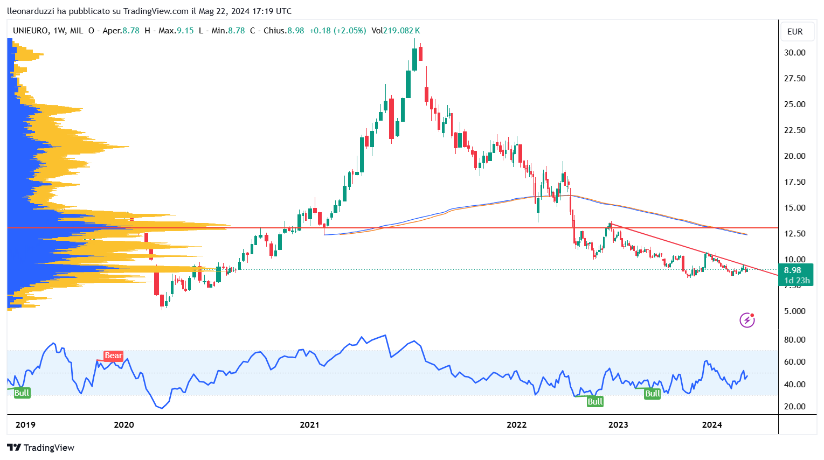Click the 2023 label on the time axis
This screenshot has width=824, height=460.
point(618,425)
